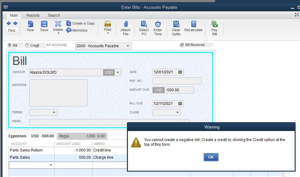The width and height of the screenshot is (300, 177).
Task: Minimize the Enter Bills window
Action: click(x=292, y=8)
